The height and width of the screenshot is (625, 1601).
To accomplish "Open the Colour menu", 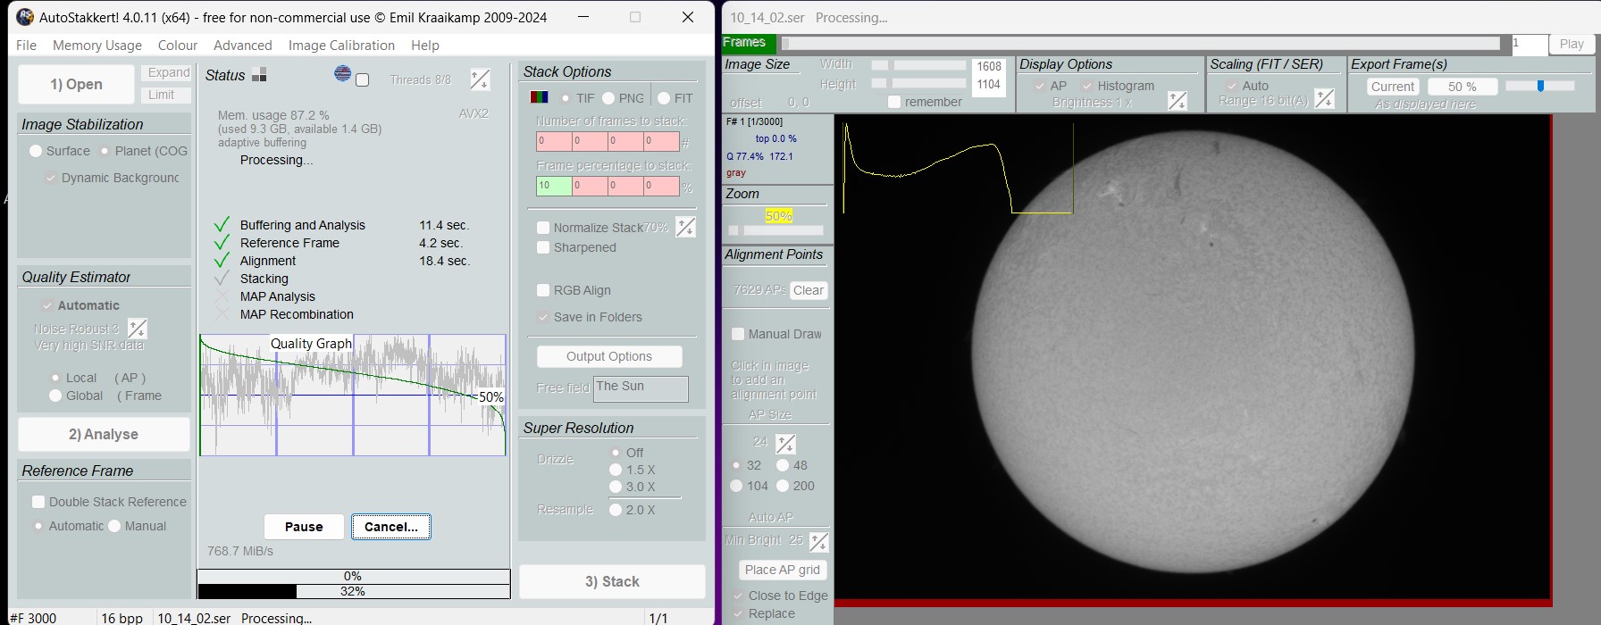I will click(x=178, y=46).
